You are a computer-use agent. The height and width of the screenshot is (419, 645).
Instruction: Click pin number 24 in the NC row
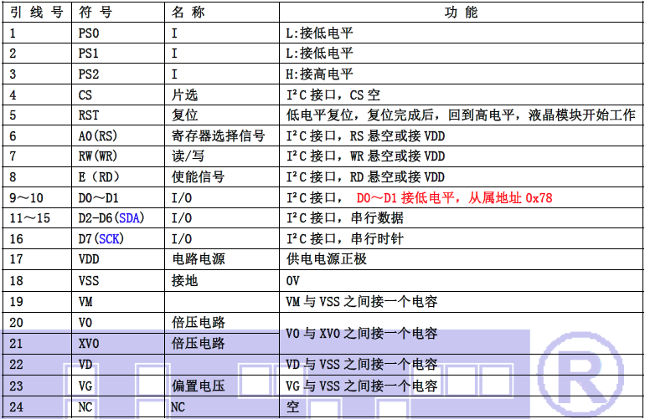coord(18,406)
